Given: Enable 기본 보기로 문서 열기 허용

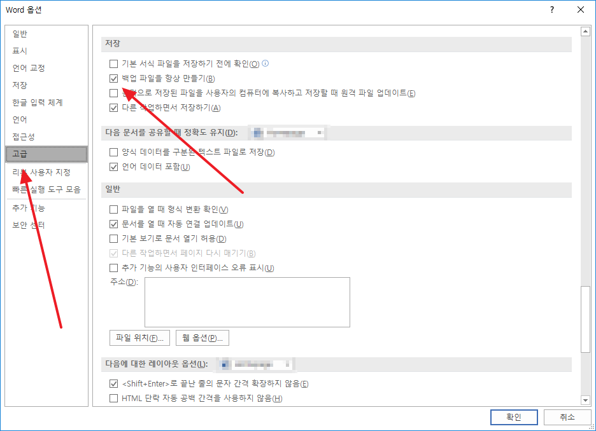Looking at the screenshot, I should [x=113, y=238].
